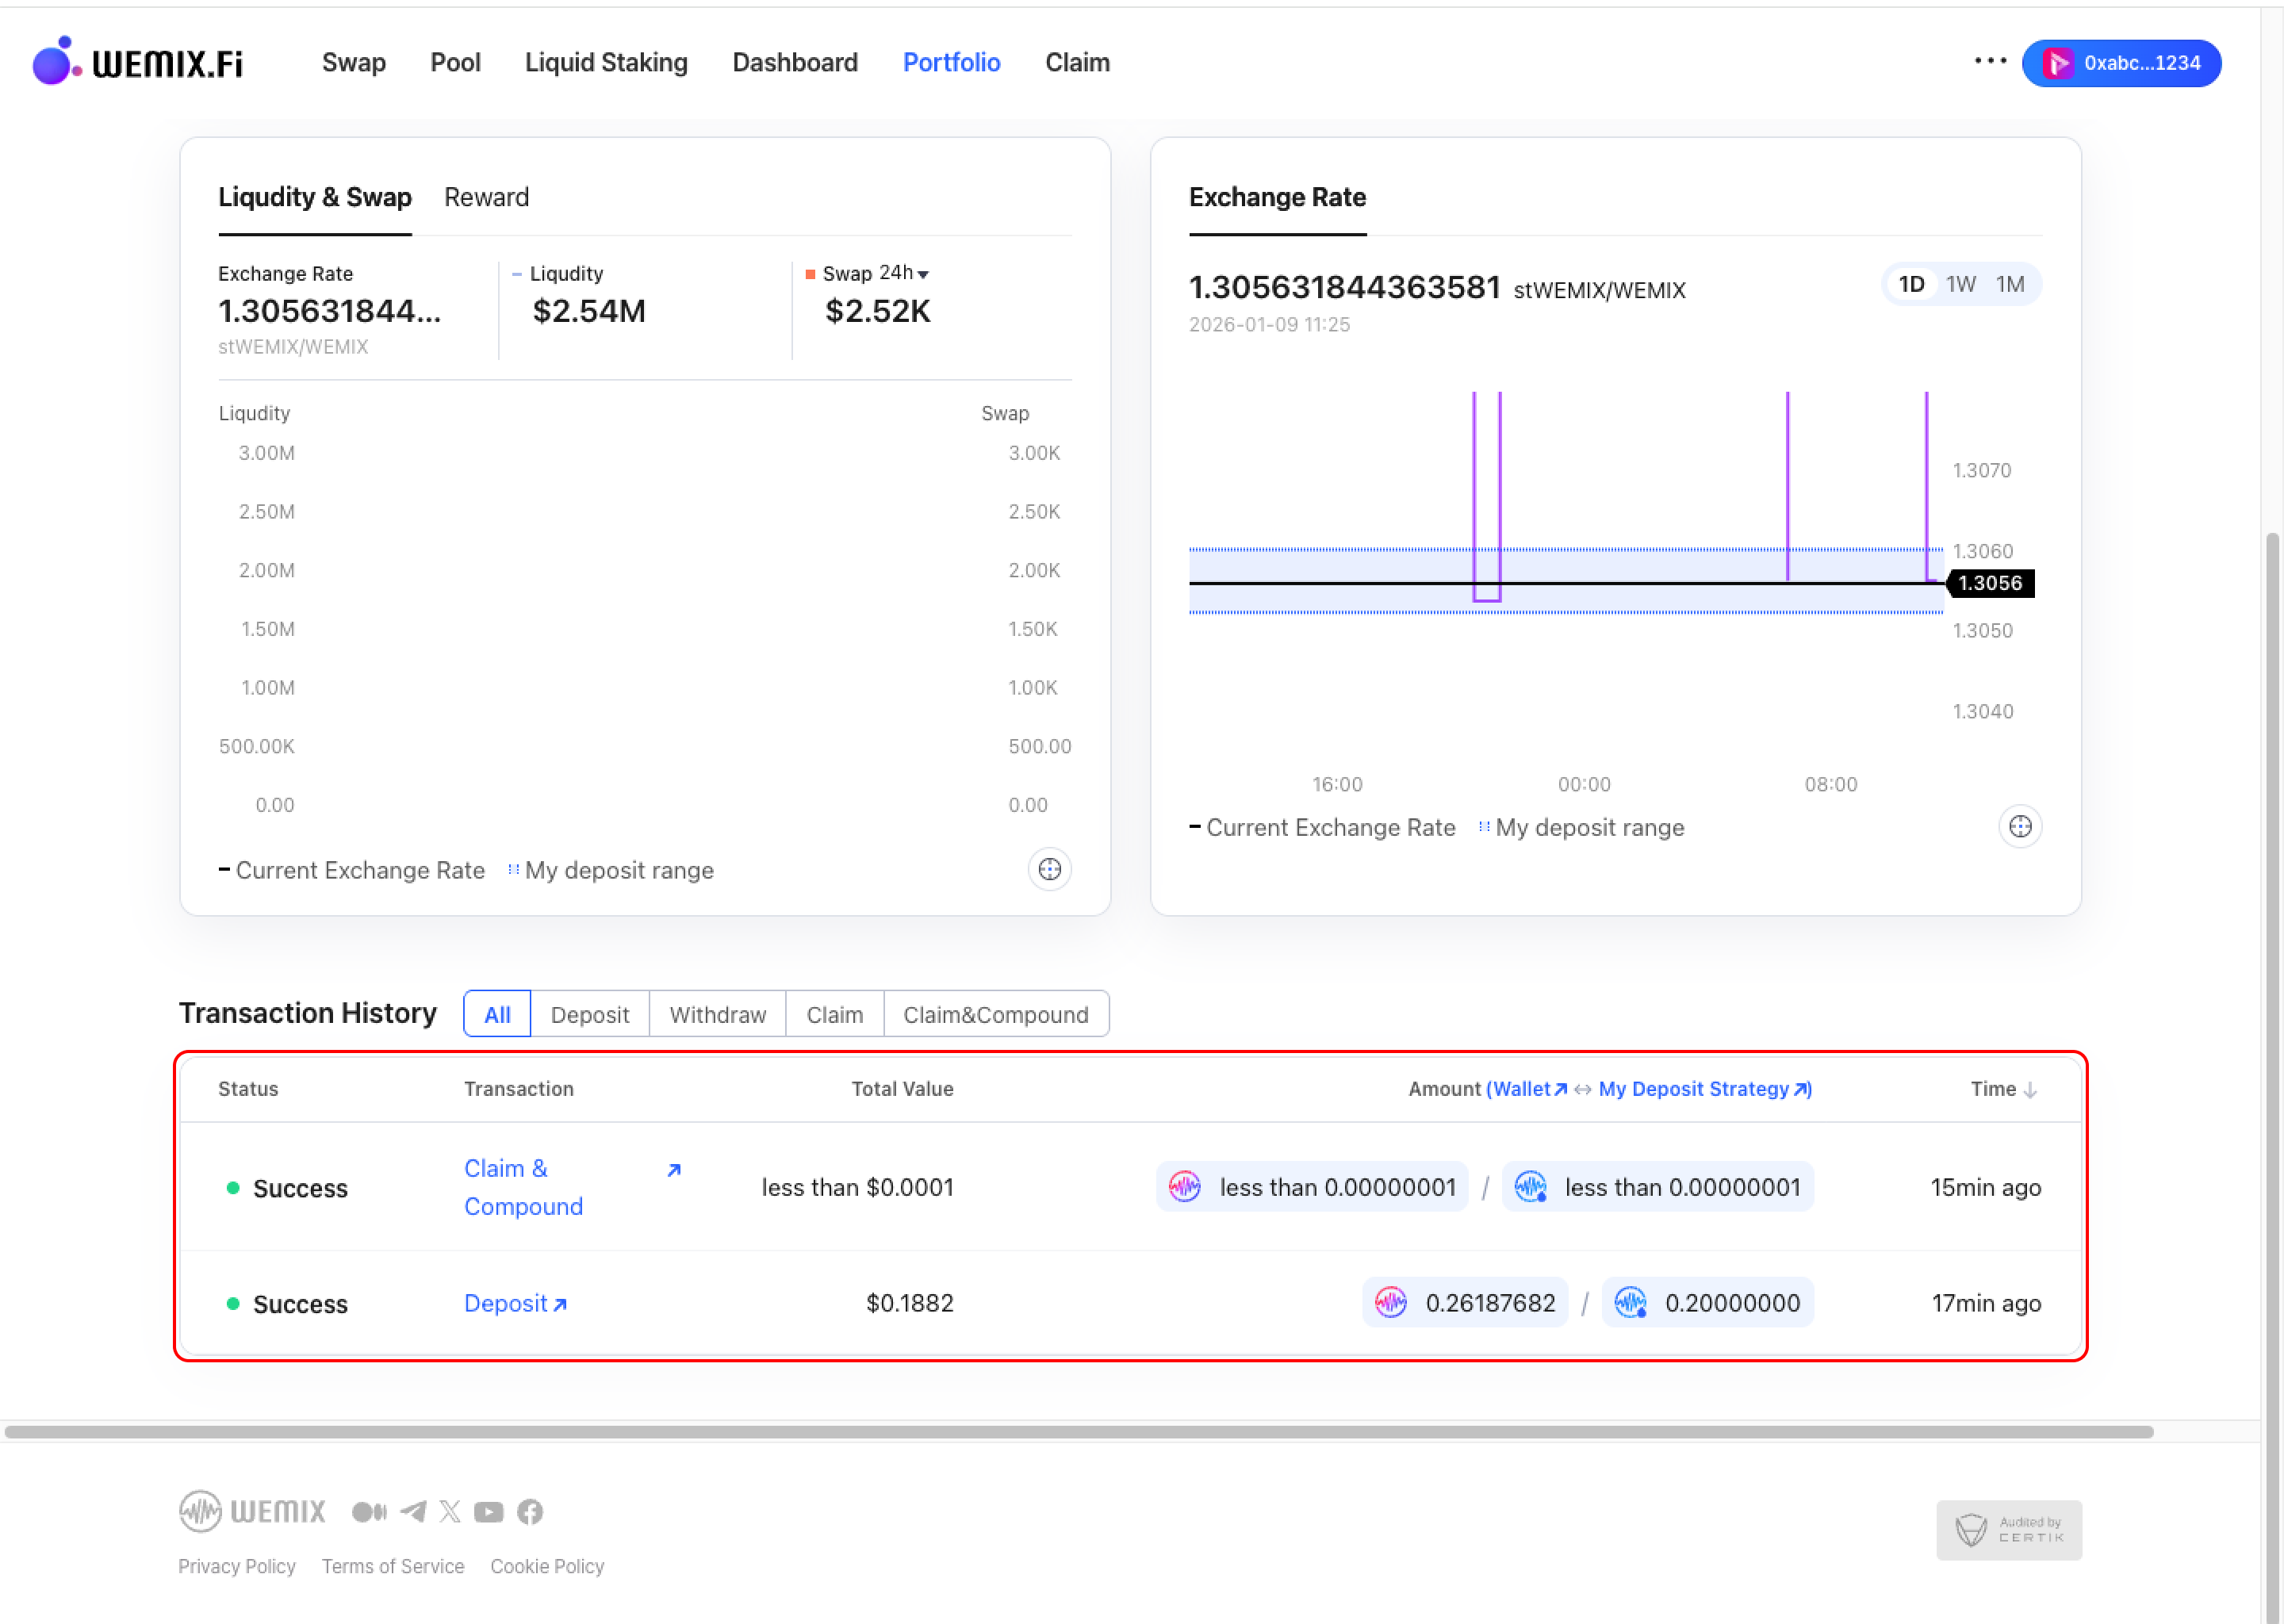2284x1624 pixels.
Task: Go to Liquid Staking in navigation
Action: click(606, 62)
